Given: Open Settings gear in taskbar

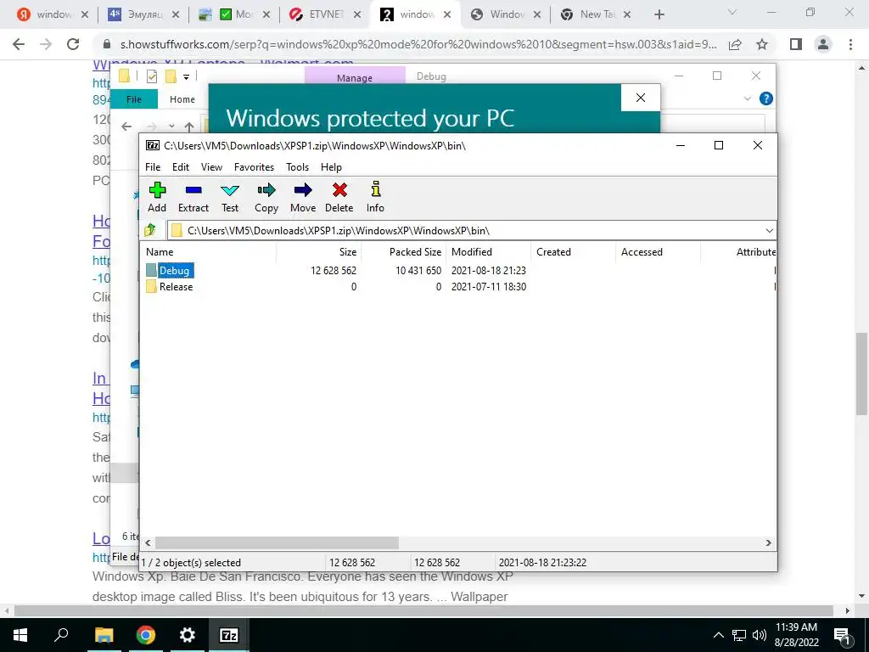Looking at the screenshot, I should click(188, 635).
